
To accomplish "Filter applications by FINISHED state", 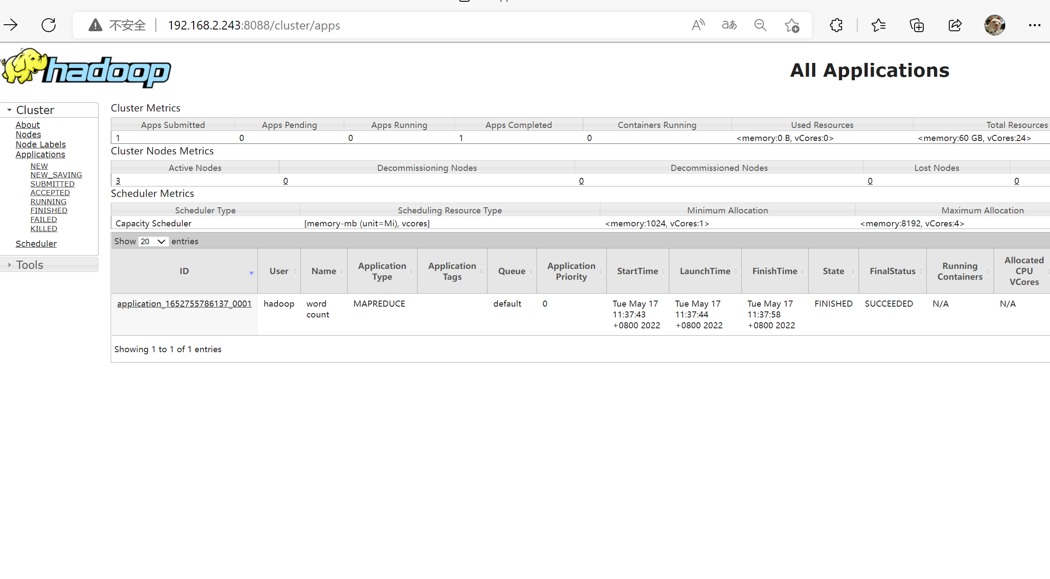I will click(49, 210).
